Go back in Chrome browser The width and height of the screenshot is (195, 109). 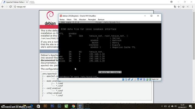pyautogui.click(x=3, y=7)
